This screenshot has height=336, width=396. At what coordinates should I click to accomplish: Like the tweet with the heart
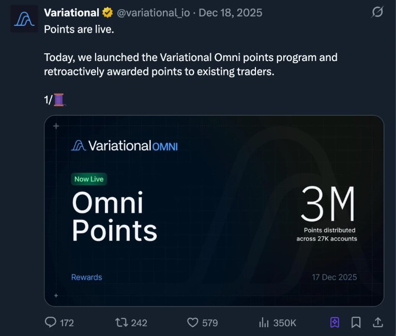click(193, 323)
